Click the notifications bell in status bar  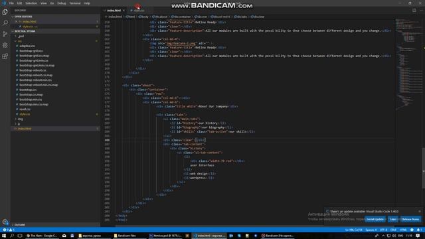point(419,230)
